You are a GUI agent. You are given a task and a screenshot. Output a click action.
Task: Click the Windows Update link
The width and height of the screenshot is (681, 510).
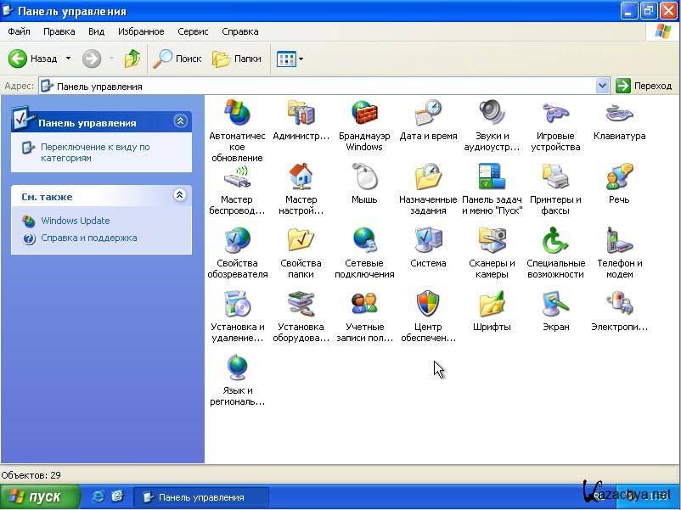75,221
